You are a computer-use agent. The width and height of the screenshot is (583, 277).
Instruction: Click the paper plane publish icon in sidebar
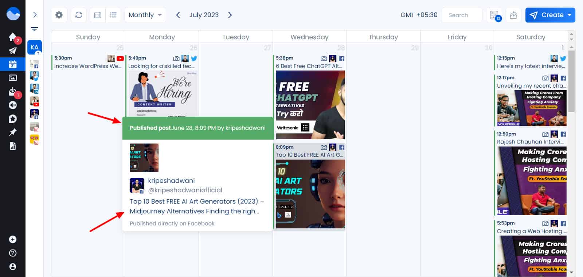[12, 51]
